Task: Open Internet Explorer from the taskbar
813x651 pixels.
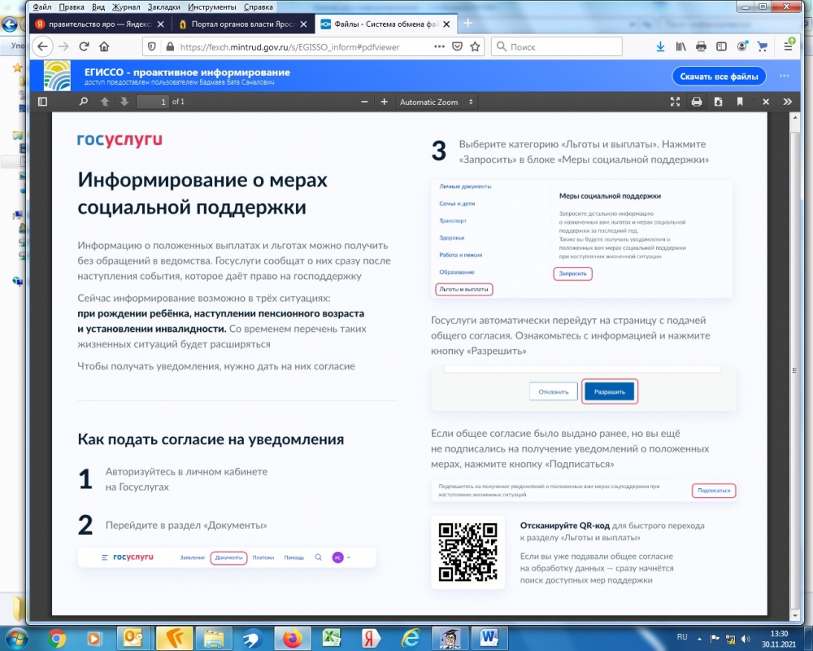Action: point(411,638)
